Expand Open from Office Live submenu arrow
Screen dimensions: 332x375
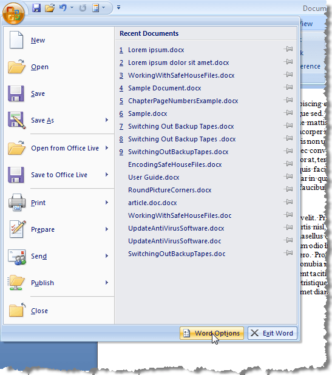[x=107, y=148]
